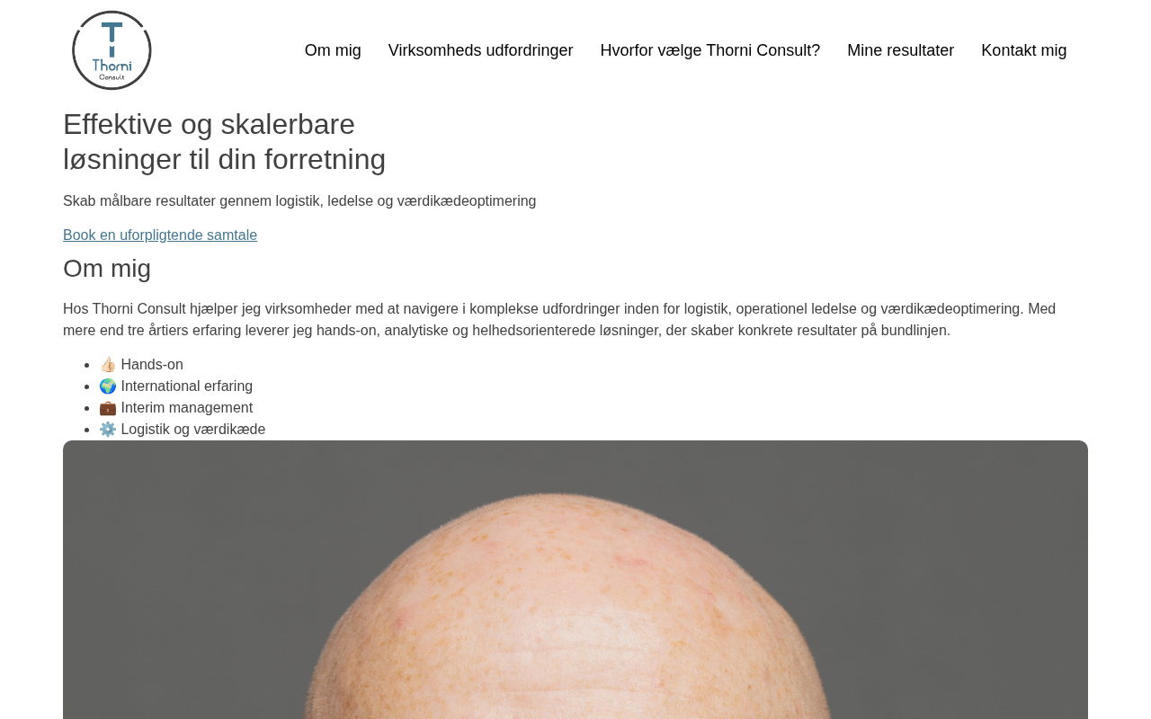Click the Logistik og værdikæde list item
This screenshot has height=719, width=1151.
(x=183, y=430)
